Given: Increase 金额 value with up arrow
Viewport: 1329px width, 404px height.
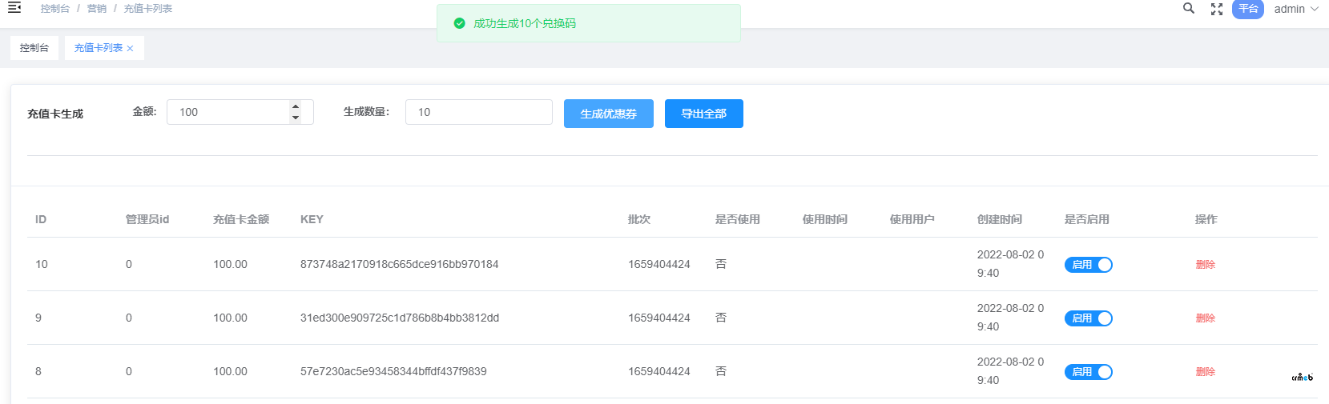Looking at the screenshot, I should [296, 106].
